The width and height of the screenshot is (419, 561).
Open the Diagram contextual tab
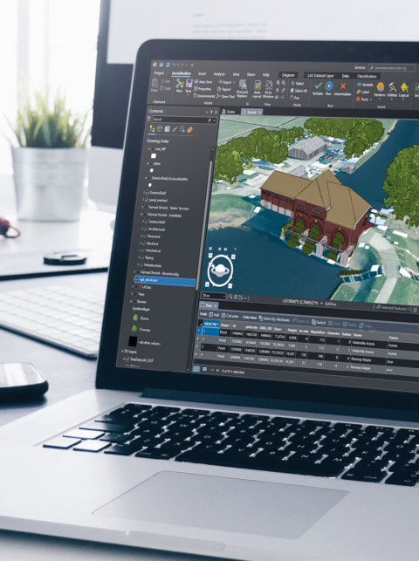288,75
